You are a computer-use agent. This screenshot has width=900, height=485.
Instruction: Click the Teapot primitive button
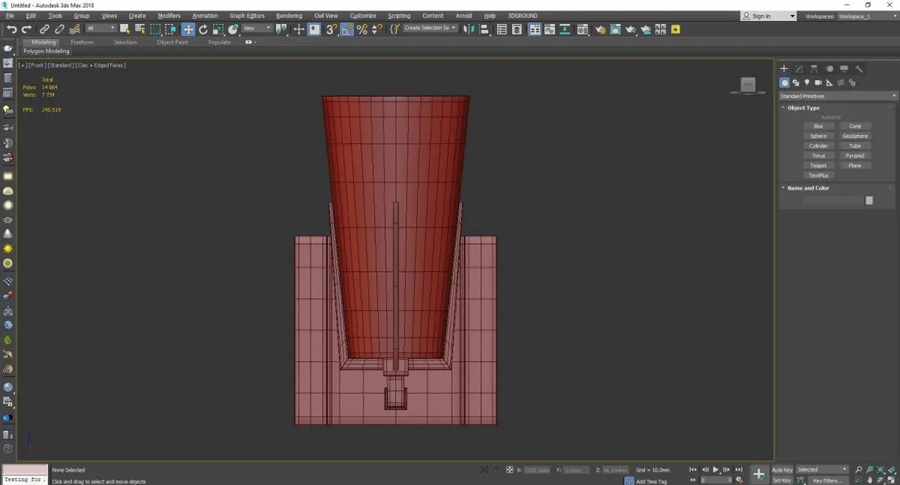click(818, 166)
